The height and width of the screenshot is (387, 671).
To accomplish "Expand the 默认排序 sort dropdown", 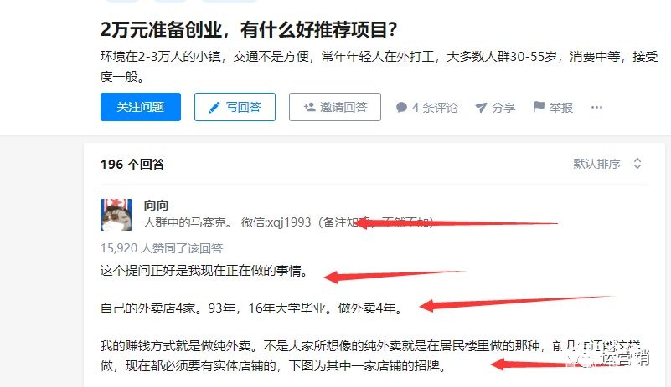I will 607,164.
